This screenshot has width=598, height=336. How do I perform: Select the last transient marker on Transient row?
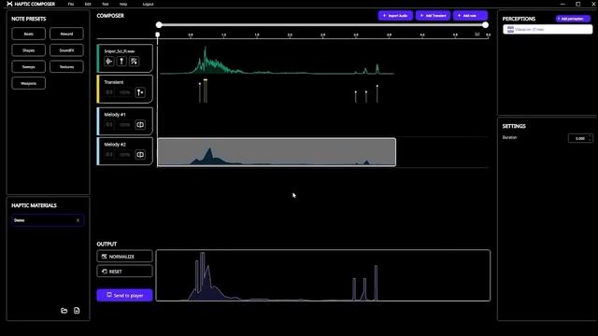click(377, 93)
